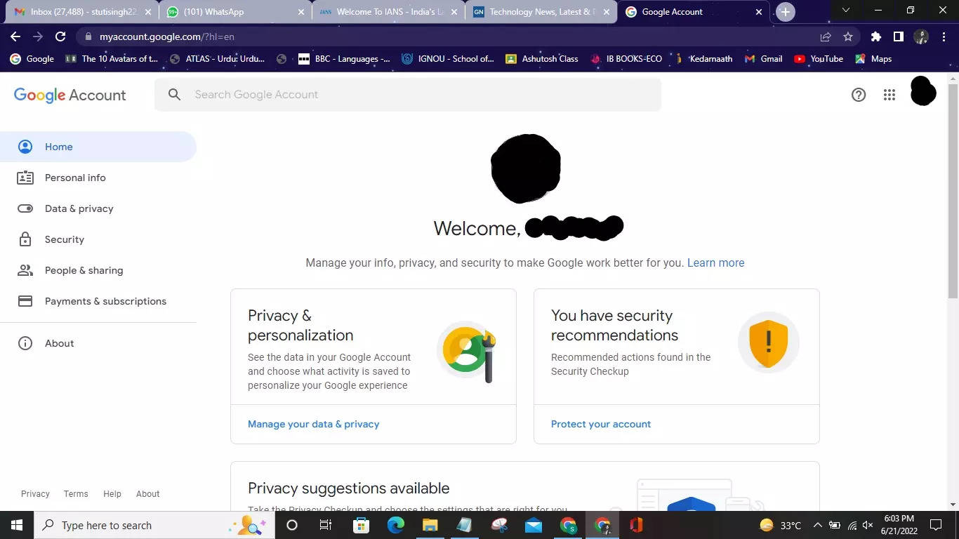The height and width of the screenshot is (539, 959).
Task: Click the page vertical scrollbar thumb
Action: pos(953,189)
